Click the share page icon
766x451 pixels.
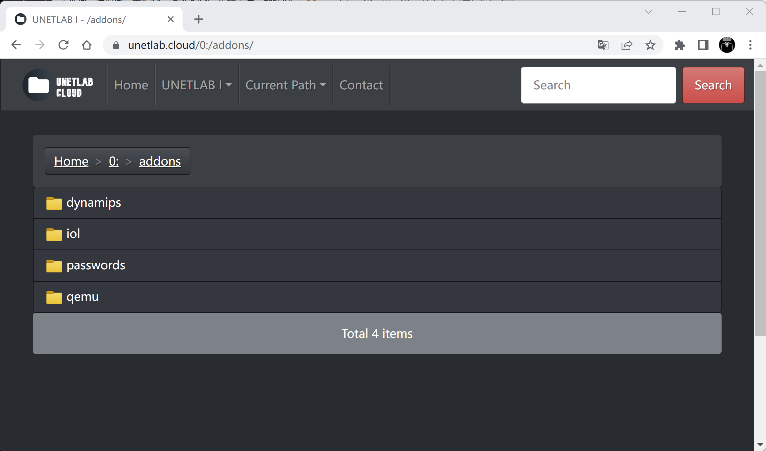(x=627, y=45)
